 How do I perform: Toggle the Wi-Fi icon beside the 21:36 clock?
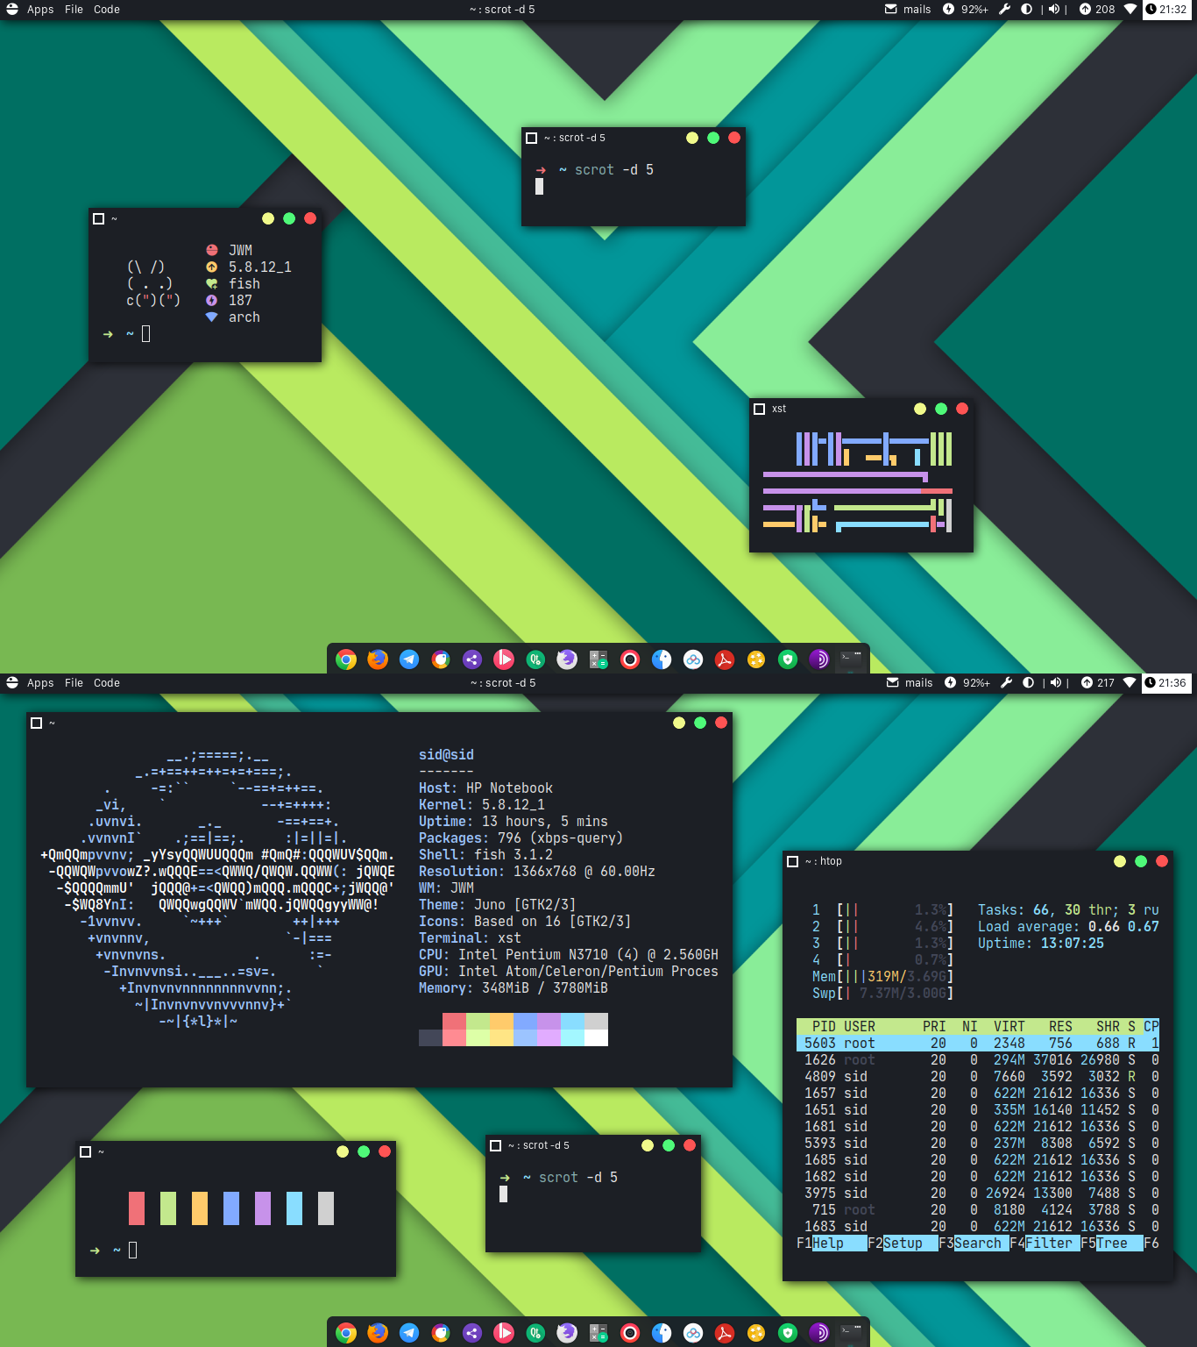[x=1130, y=682]
